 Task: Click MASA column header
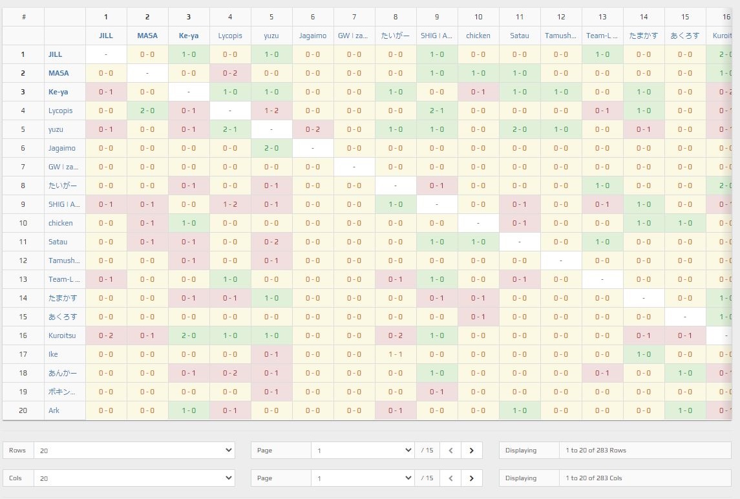point(147,36)
